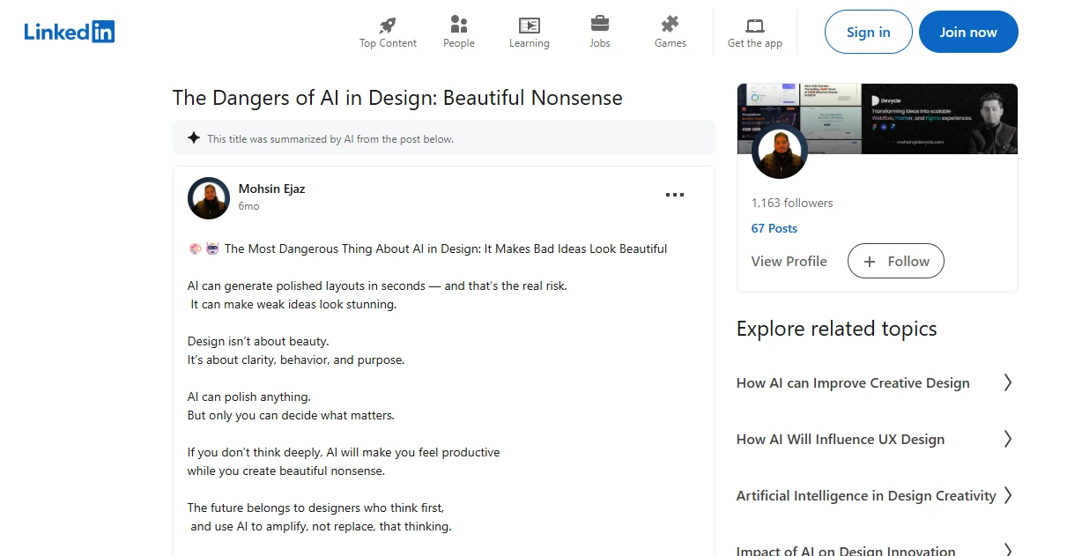The height and width of the screenshot is (556, 1067).
Task: Click the robot emoji at post start
Action: tap(212, 248)
